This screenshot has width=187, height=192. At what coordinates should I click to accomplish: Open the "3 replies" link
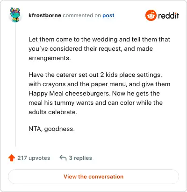80,158
